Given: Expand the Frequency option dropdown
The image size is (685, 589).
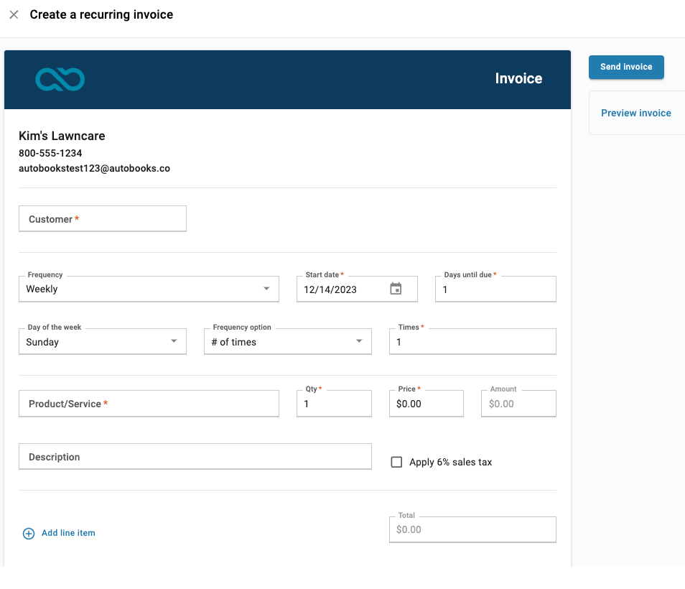Looking at the screenshot, I should 287,341.
